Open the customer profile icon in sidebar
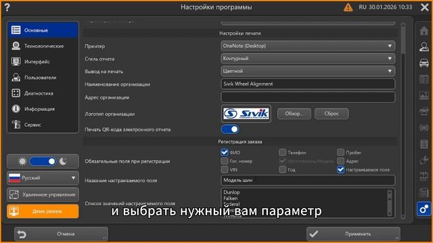Screen dimensions: 433x243 [x=424, y=47]
